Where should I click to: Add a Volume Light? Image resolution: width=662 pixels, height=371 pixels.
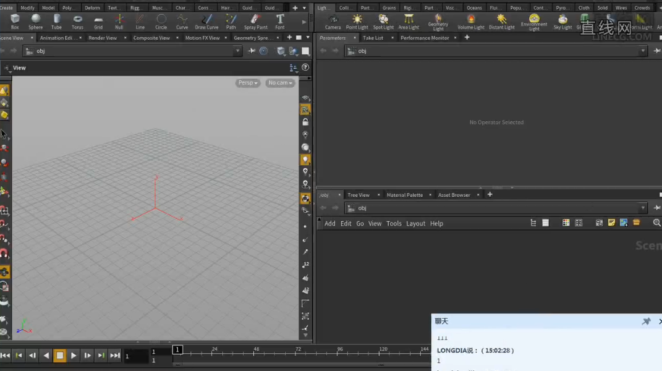[x=471, y=22]
